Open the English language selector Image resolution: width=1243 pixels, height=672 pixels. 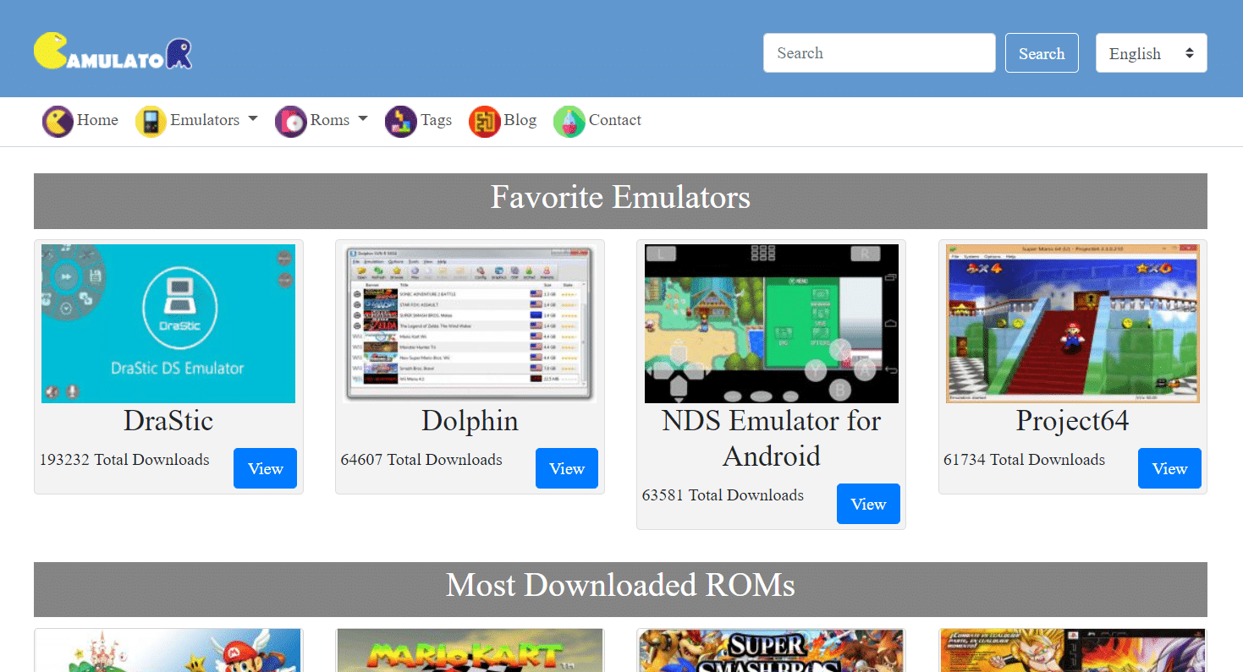point(1151,53)
